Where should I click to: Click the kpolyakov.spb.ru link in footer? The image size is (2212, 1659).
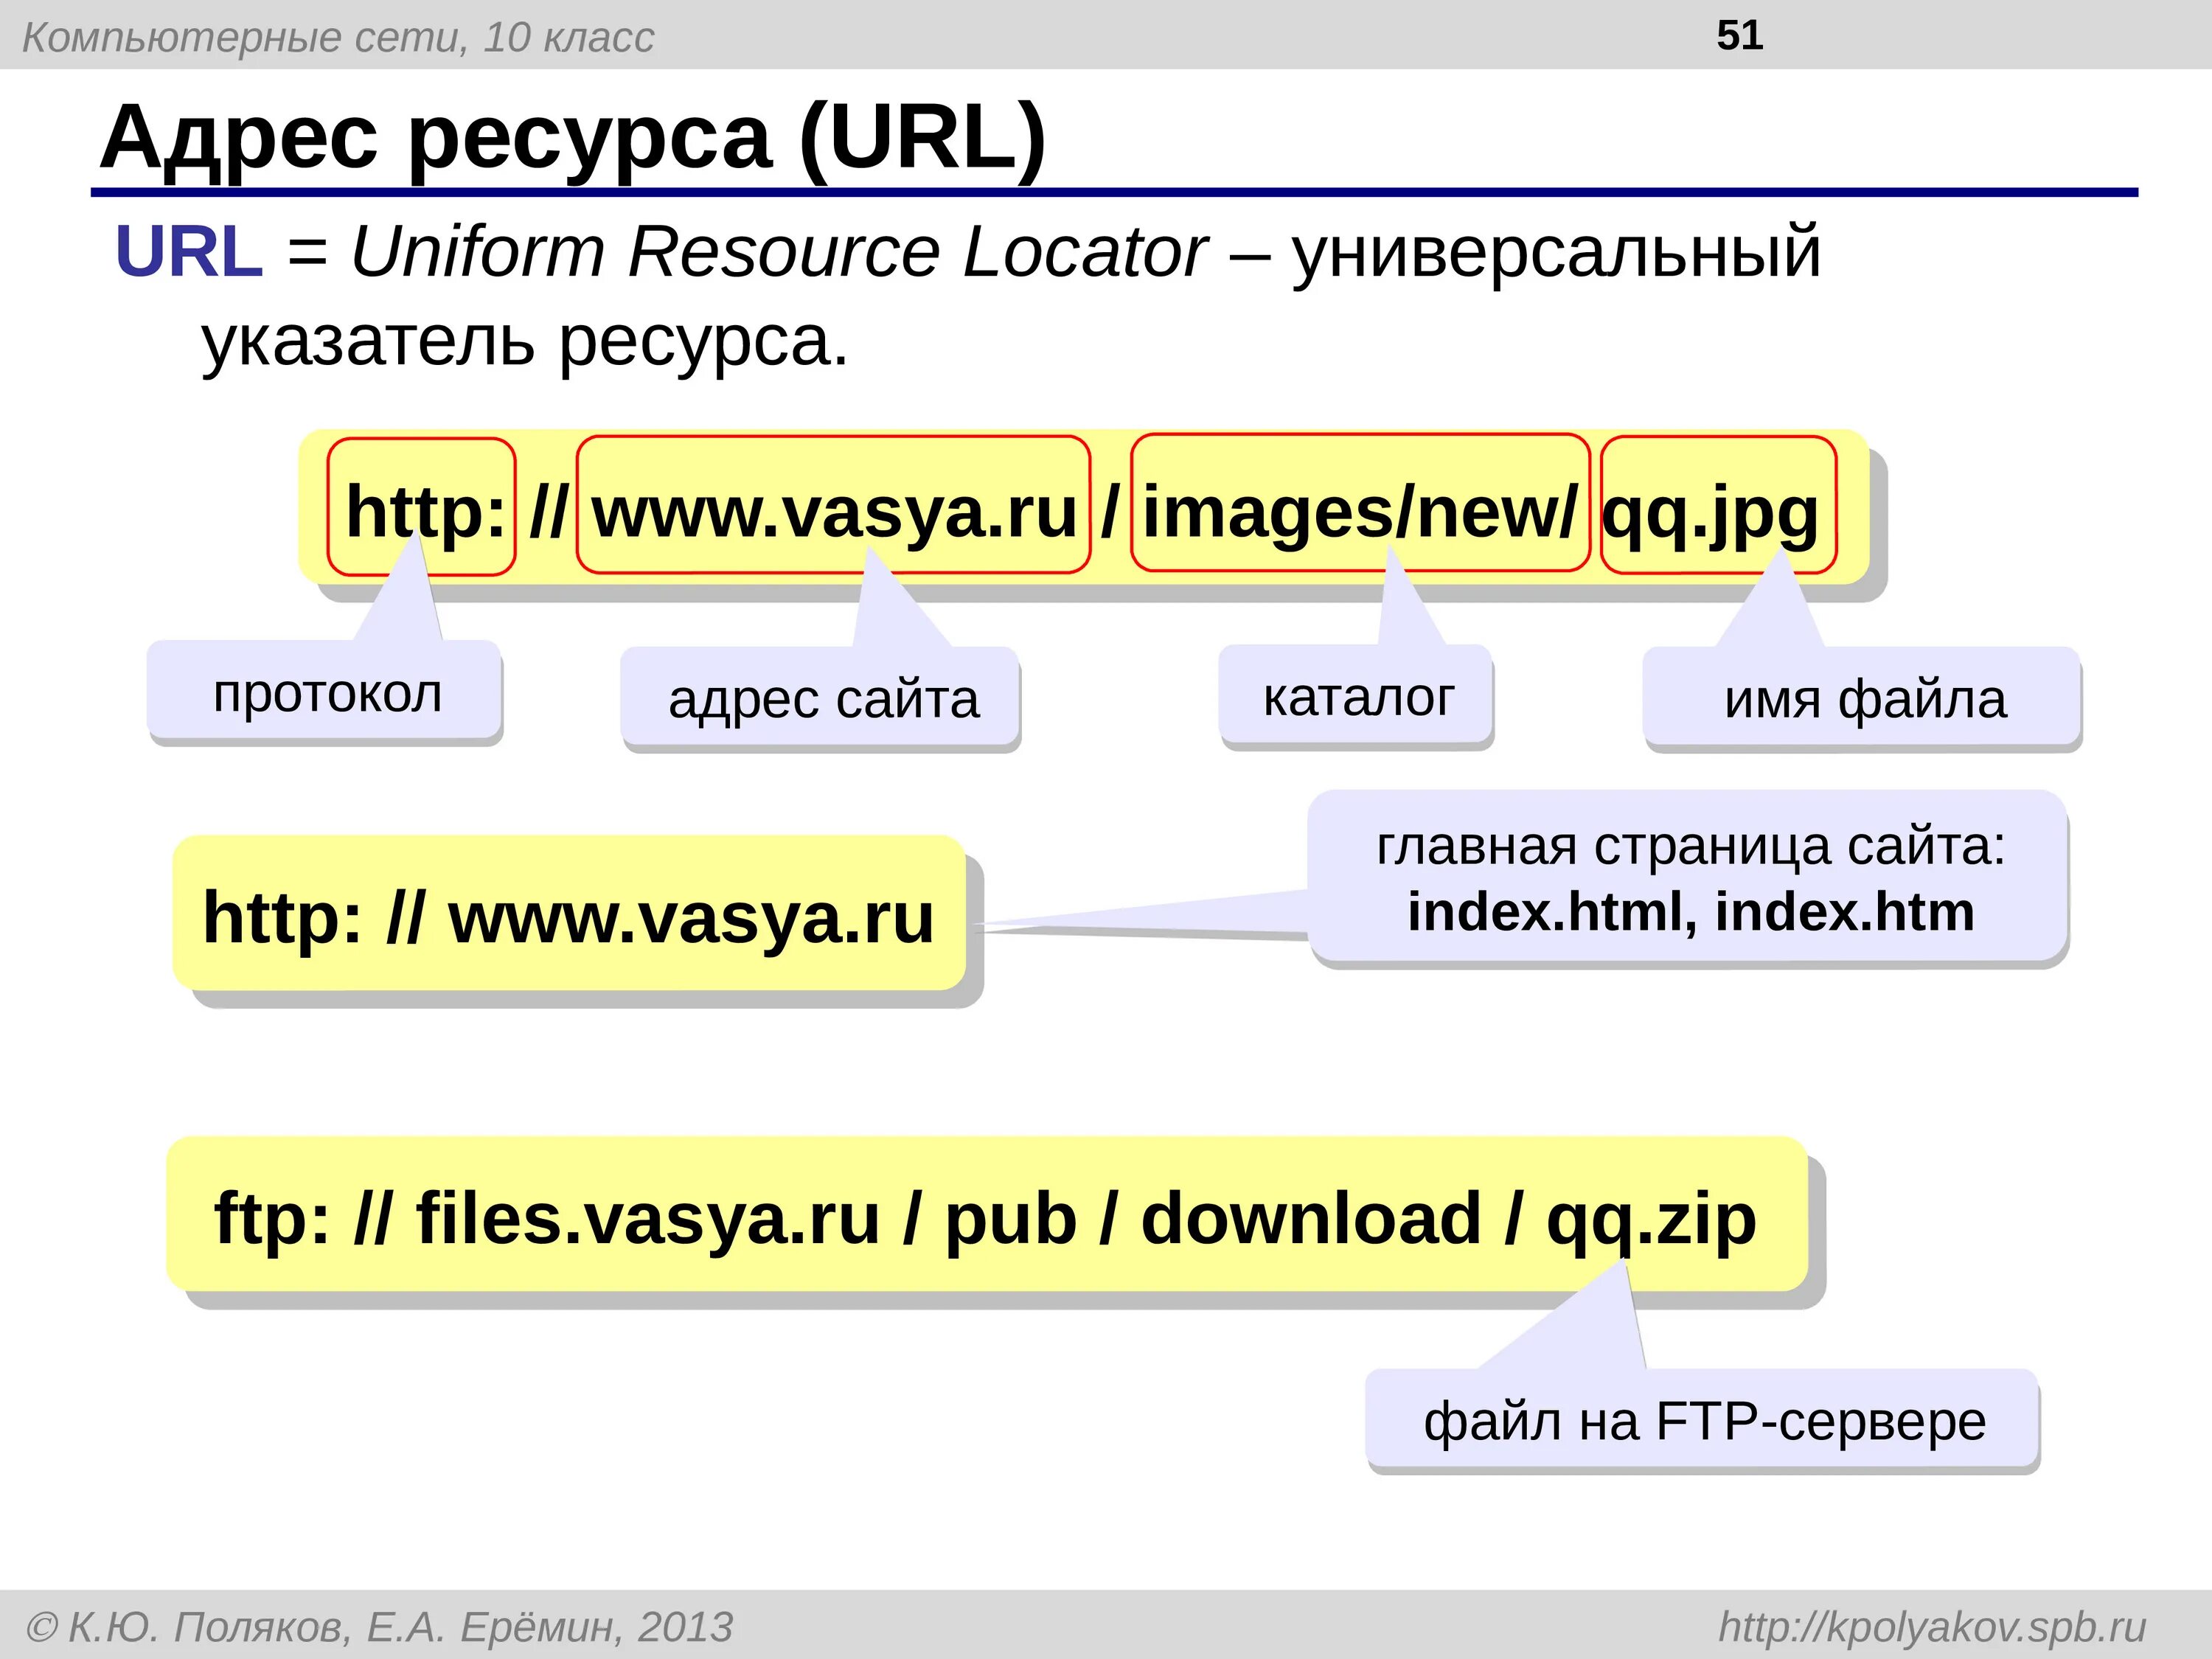tap(1931, 1626)
